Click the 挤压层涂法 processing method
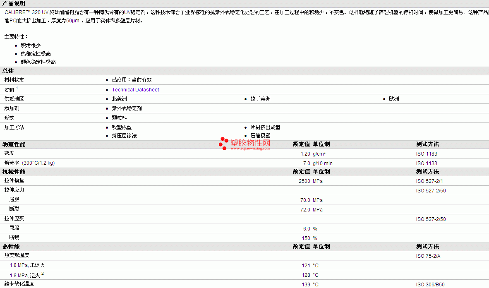This screenshot has width=489, height=288. [124, 136]
